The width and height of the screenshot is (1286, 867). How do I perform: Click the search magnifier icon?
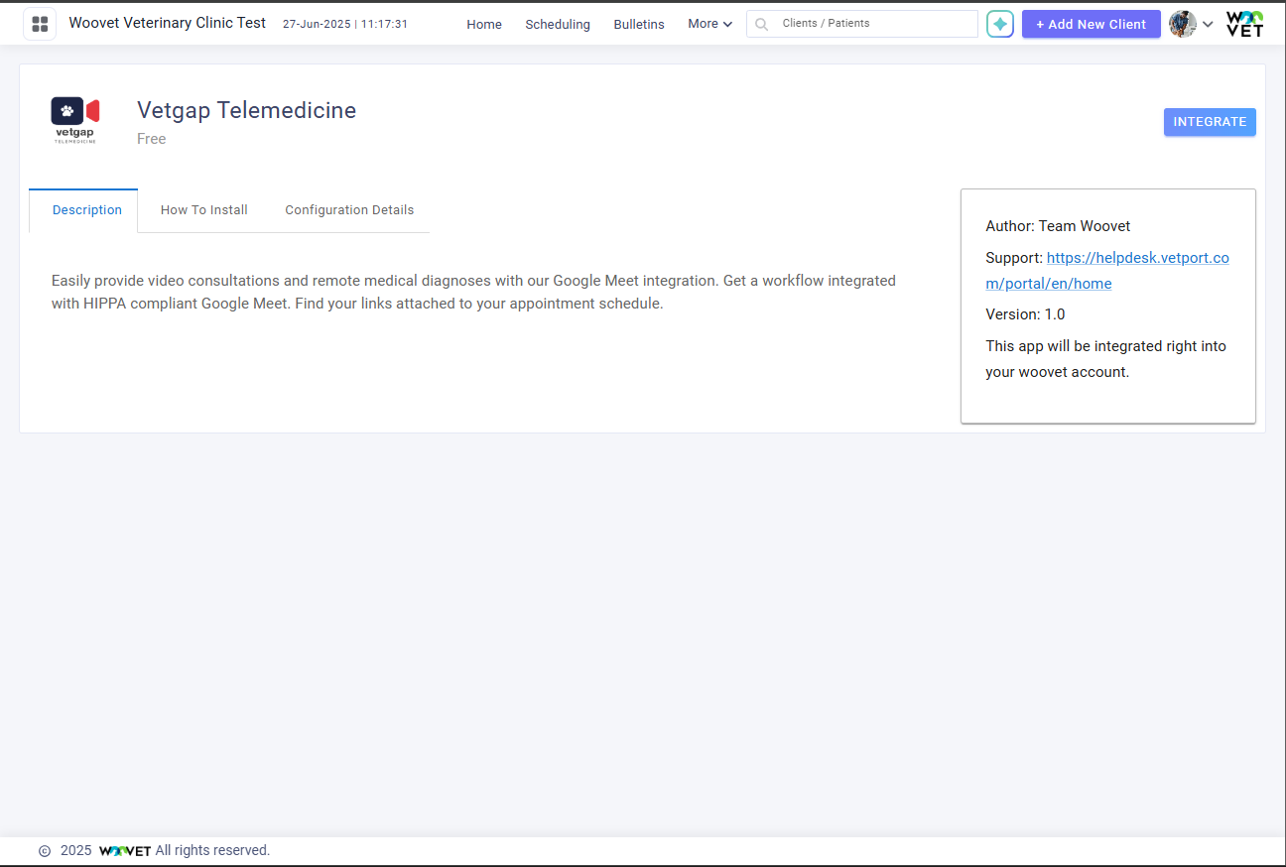pos(762,24)
